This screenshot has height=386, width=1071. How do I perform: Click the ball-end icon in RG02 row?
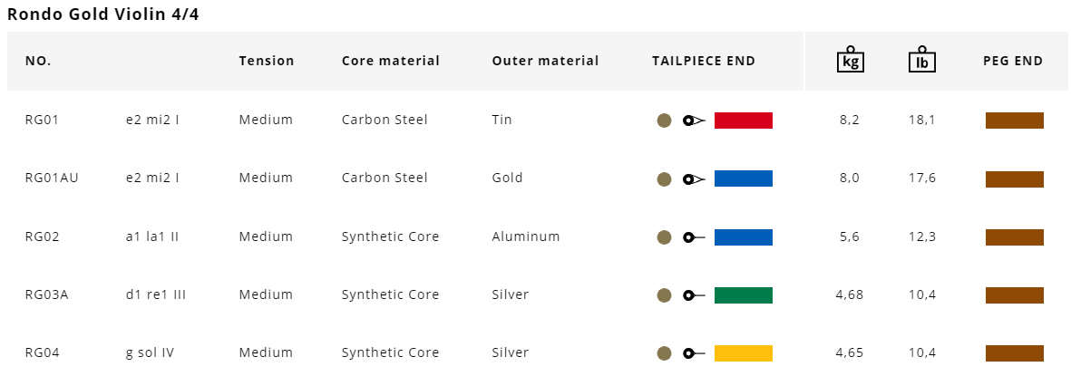[694, 237]
